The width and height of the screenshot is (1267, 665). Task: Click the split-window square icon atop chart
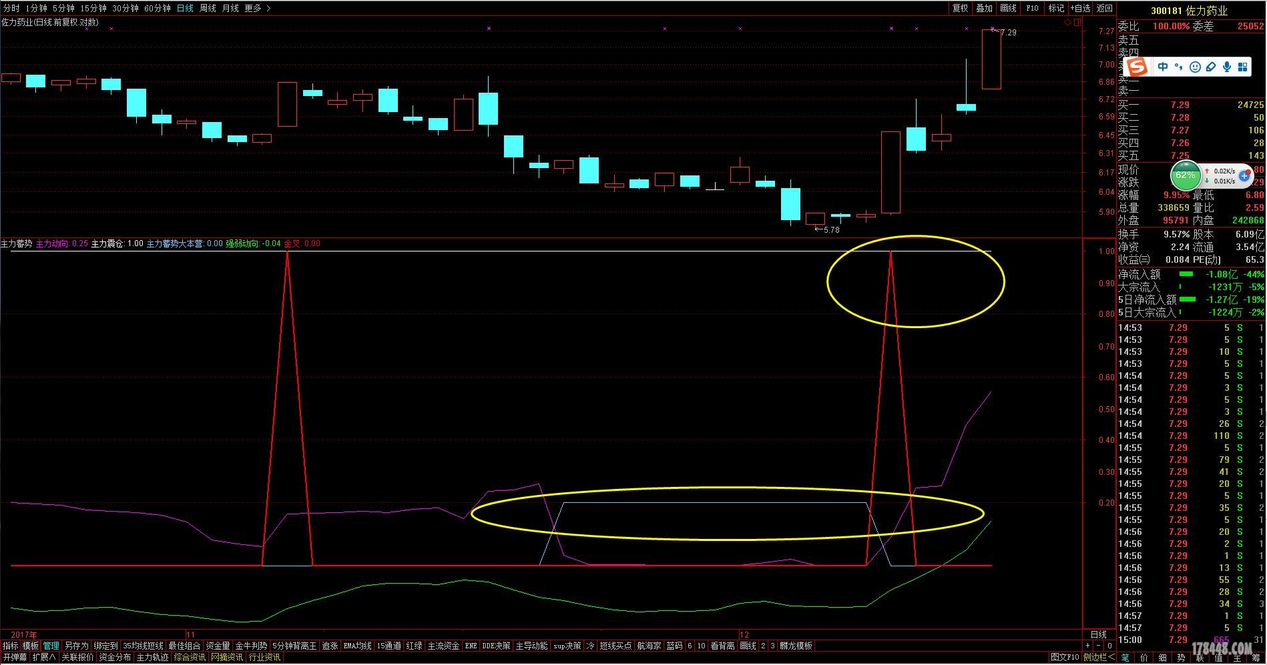tap(1076, 23)
